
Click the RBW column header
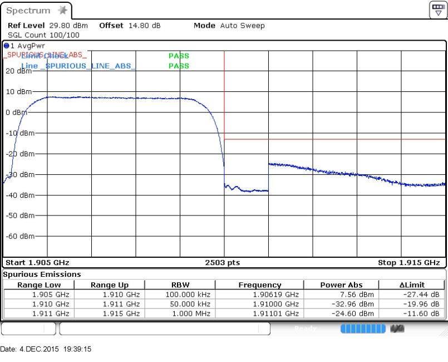[180, 285]
